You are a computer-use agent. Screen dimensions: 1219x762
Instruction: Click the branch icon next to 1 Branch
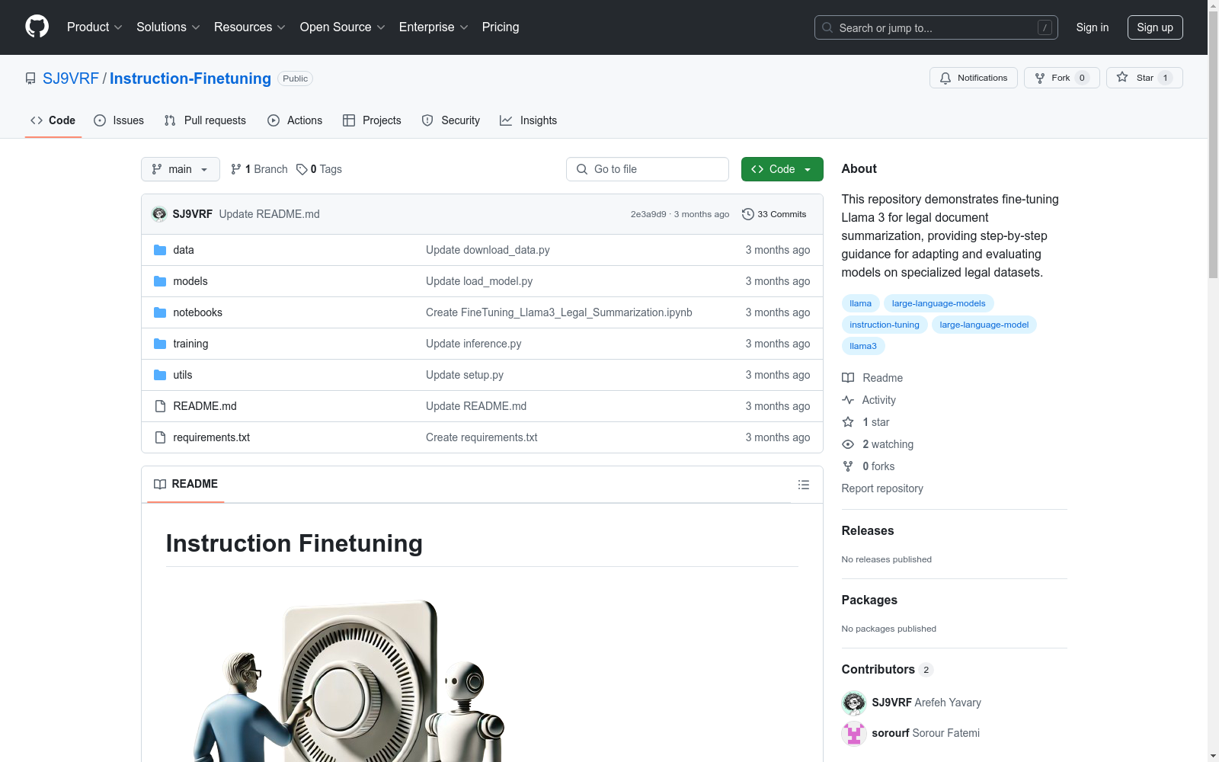(x=236, y=169)
